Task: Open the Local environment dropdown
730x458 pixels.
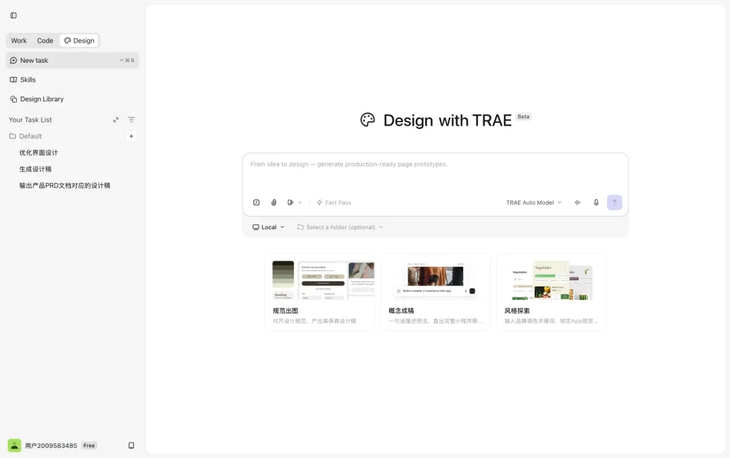Action: click(268, 227)
